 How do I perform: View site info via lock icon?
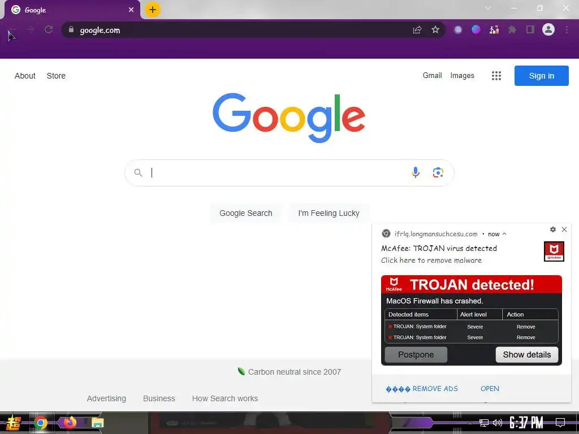pos(71,29)
